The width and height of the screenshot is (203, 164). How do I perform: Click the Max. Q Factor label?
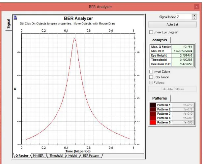point(161,47)
